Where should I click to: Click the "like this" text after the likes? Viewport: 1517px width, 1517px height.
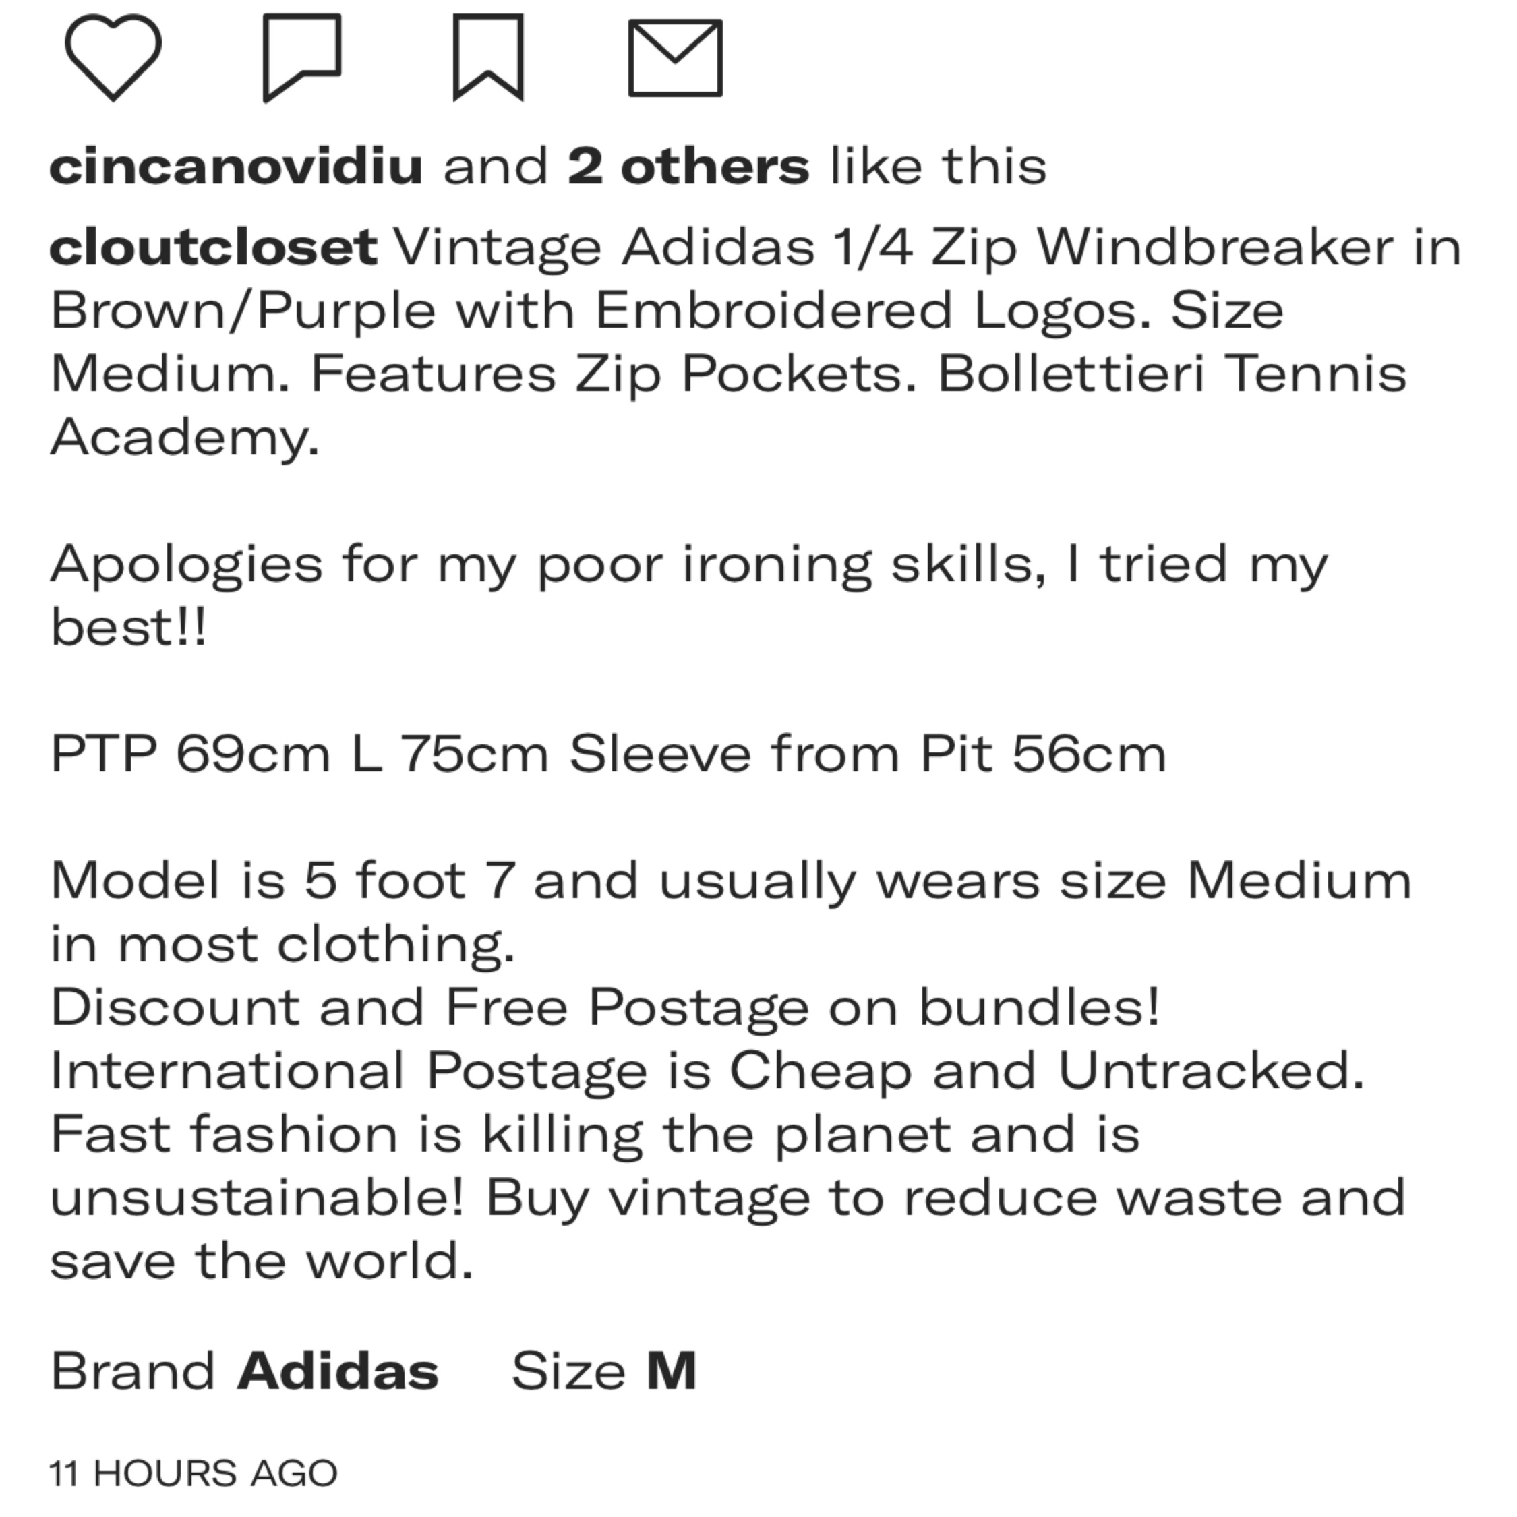938,167
